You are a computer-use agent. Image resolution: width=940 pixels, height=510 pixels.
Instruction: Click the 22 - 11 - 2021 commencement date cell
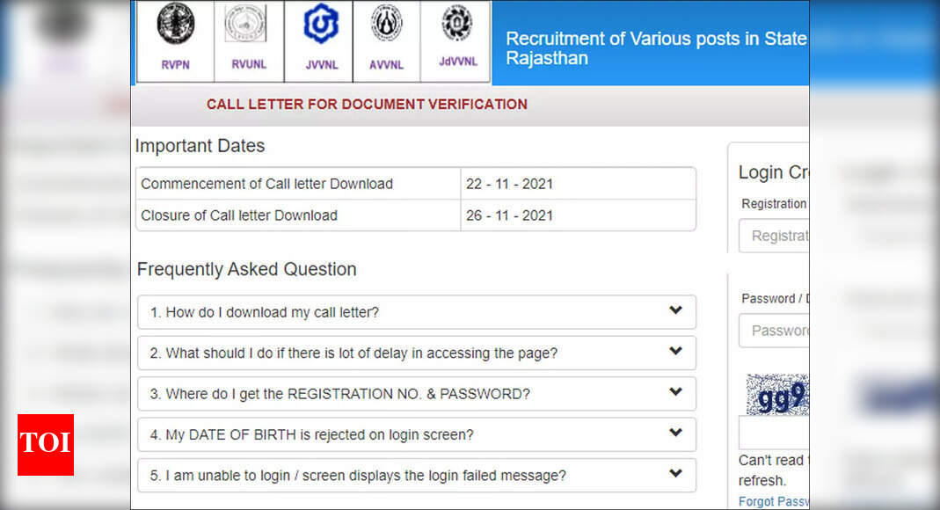578,184
